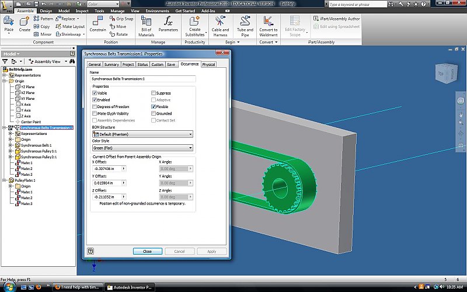Enable Degrees of Freedom checkbox
The height and width of the screenshot is (292, 467).
pos(95,107)
